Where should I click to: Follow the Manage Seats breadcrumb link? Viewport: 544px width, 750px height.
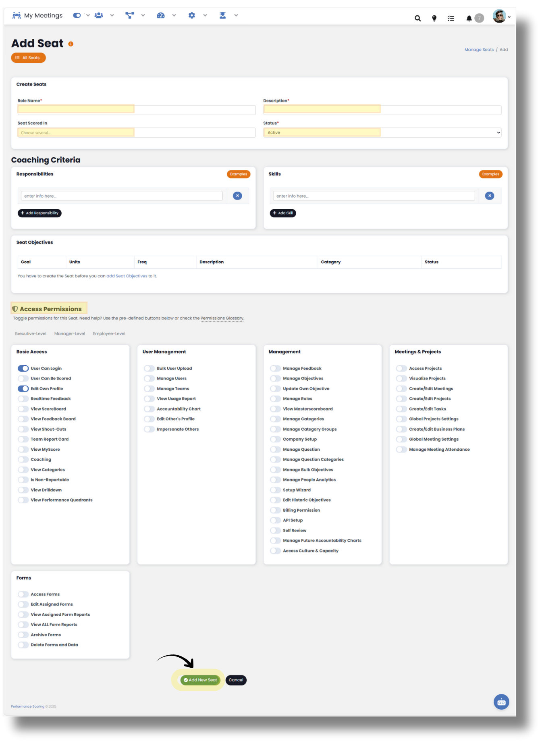coord(479,50)
